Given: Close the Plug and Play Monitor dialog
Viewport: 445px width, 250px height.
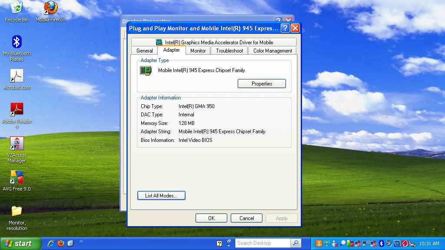Looking at the screenshot, I should click(295, 28).
